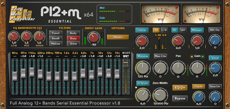Click the 10 k EQ fader
Image resolution: width=230 pixels, height=109 pixels.
(100, 72)
